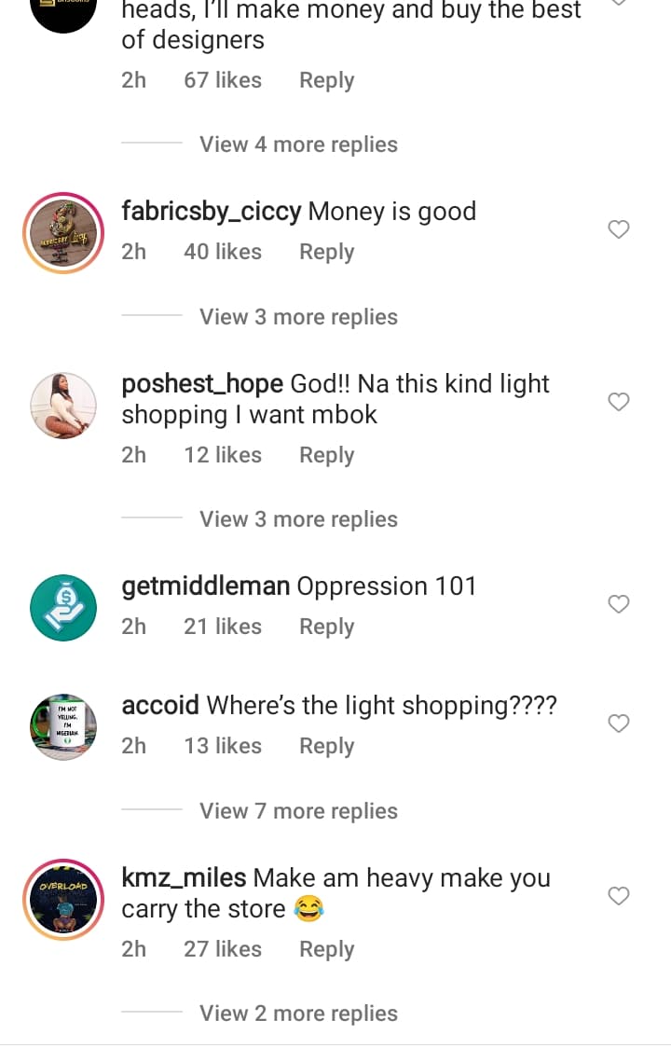Expand View 4 more replies
The height and width of the screenshot is (1048, 671).
[298, 145]
